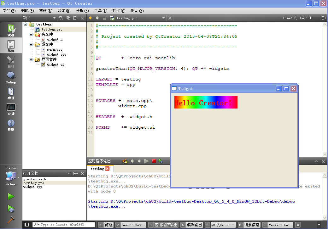Click the Hello Creator! label in the Widget window
The width and height of the screenshot is (328, 229).
[x=206, y=102]
